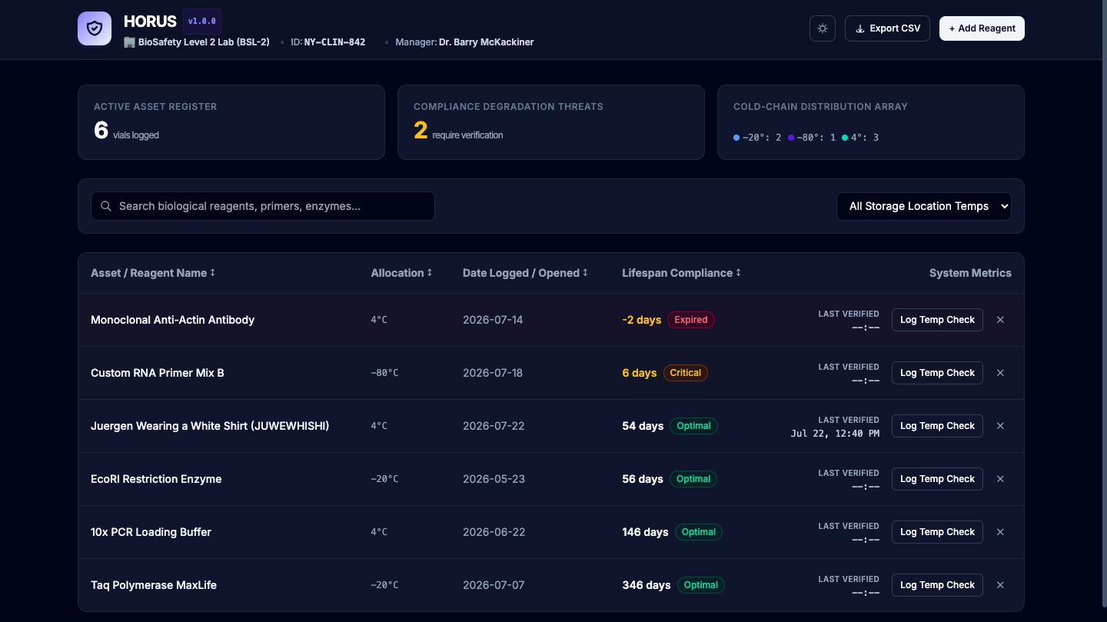Viewport: 1107px width, 622px height.
Task: Log temp check for 10x PCR Loading Buffer
Action: click(x=937, y=532)
